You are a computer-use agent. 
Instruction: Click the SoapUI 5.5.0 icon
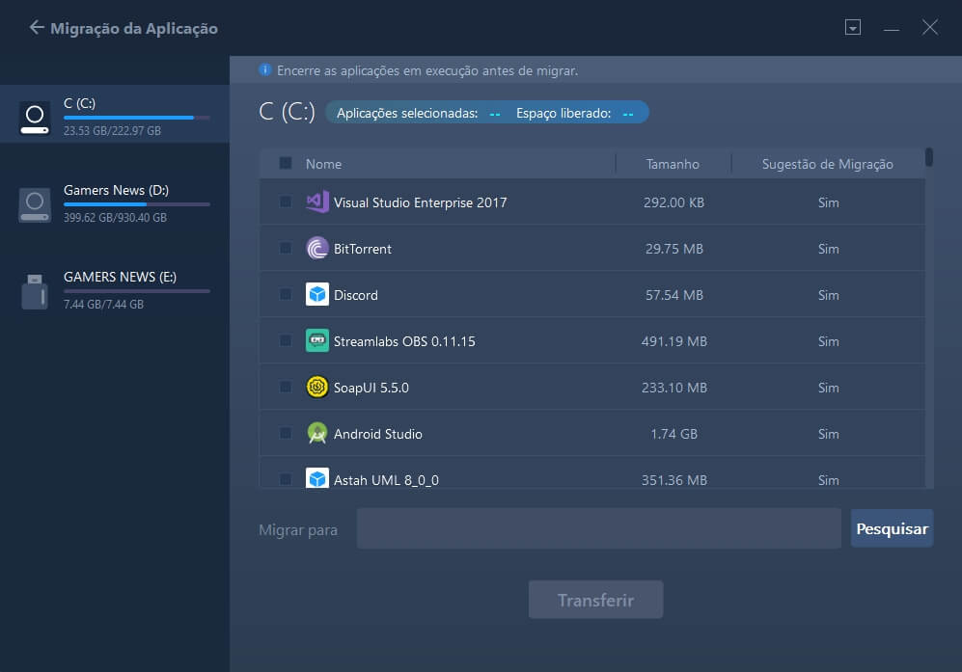[319, 387]
